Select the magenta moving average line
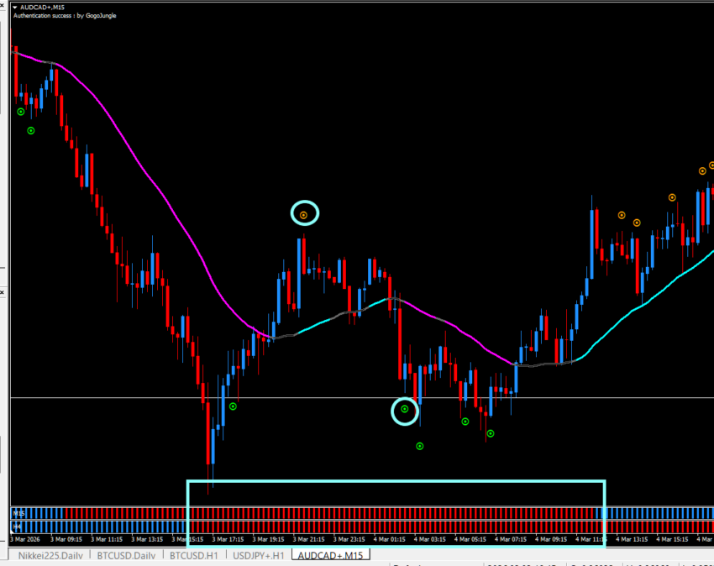 tap(168, 195)
